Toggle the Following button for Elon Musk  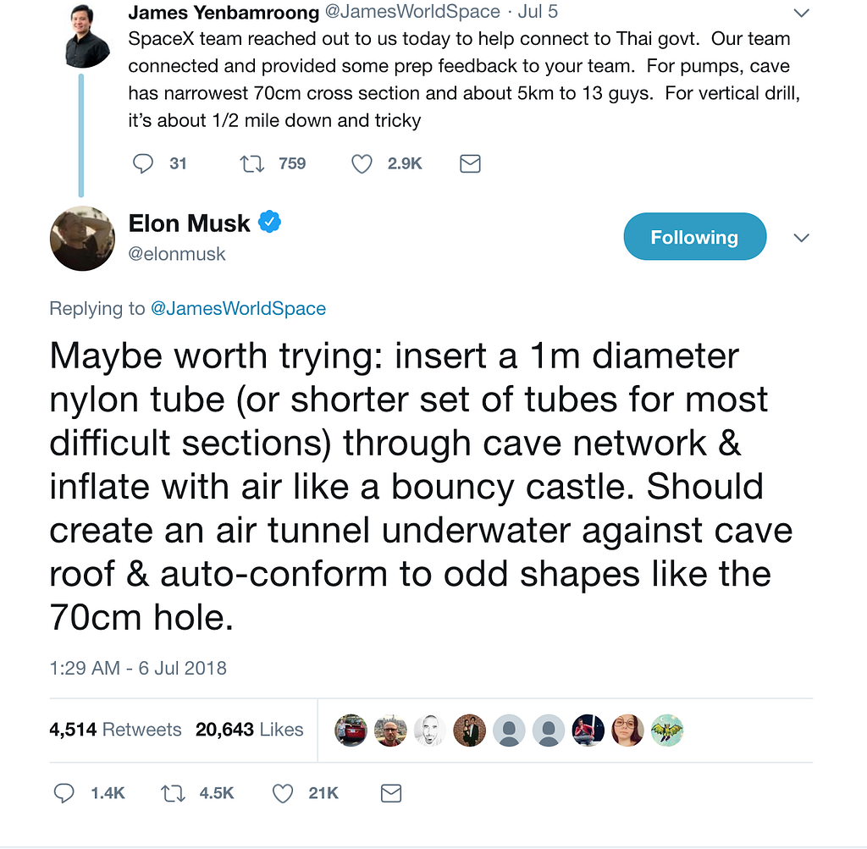694,238
